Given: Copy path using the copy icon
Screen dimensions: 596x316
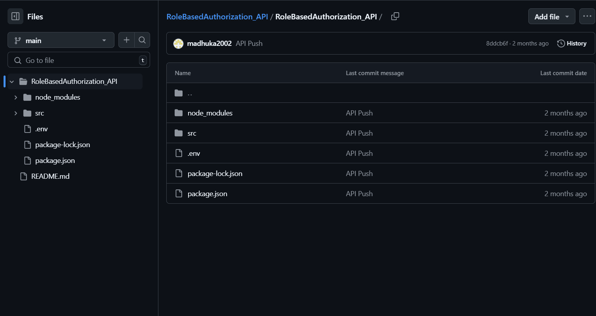Looking at the screenshot, I should click(395, 17).
